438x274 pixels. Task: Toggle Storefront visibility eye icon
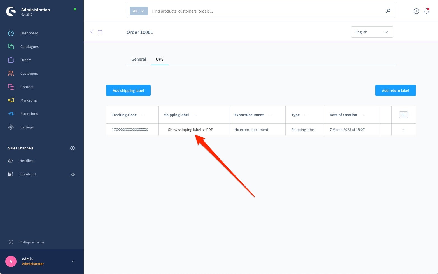click(73, 174)
